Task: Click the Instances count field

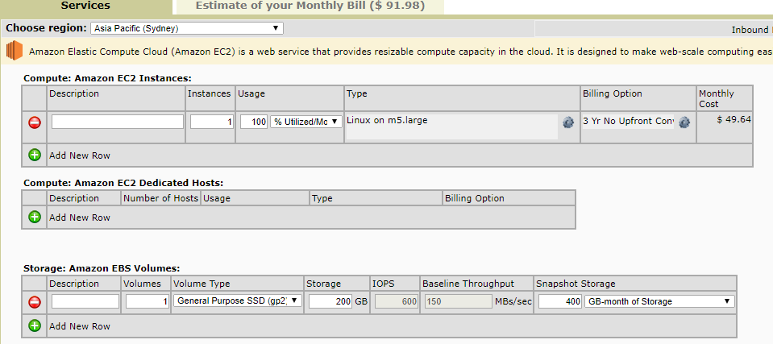Action: pyautogui.click(x=212, y=122)
